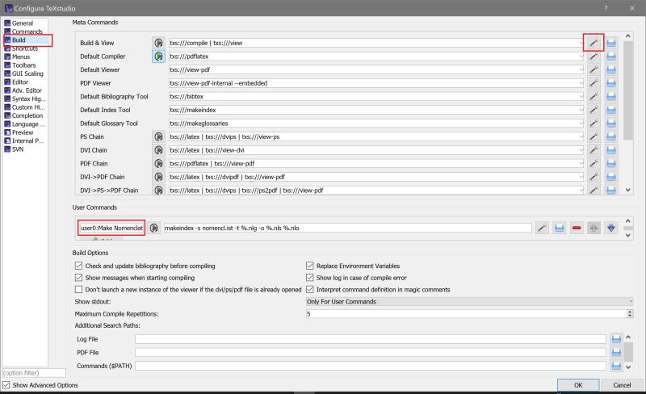Select Toolbars settings category
The height and width of the screenshot is (394, 646).
(x=23, y=65)
